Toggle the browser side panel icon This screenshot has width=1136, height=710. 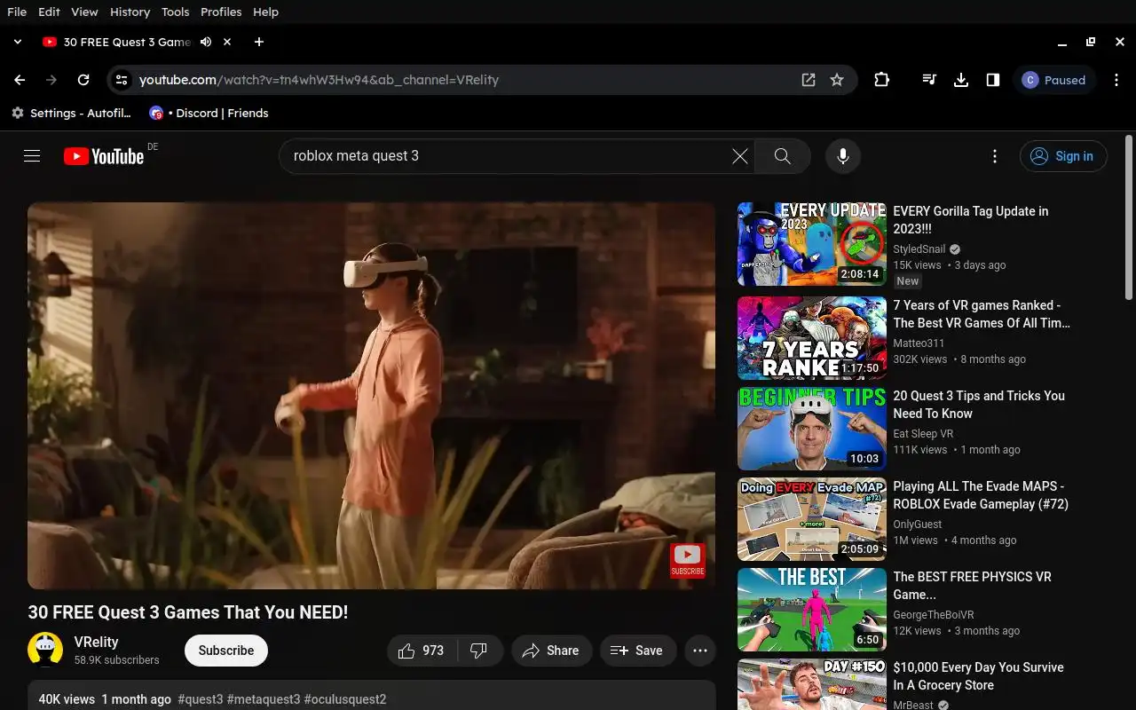(x=993, y=80)
